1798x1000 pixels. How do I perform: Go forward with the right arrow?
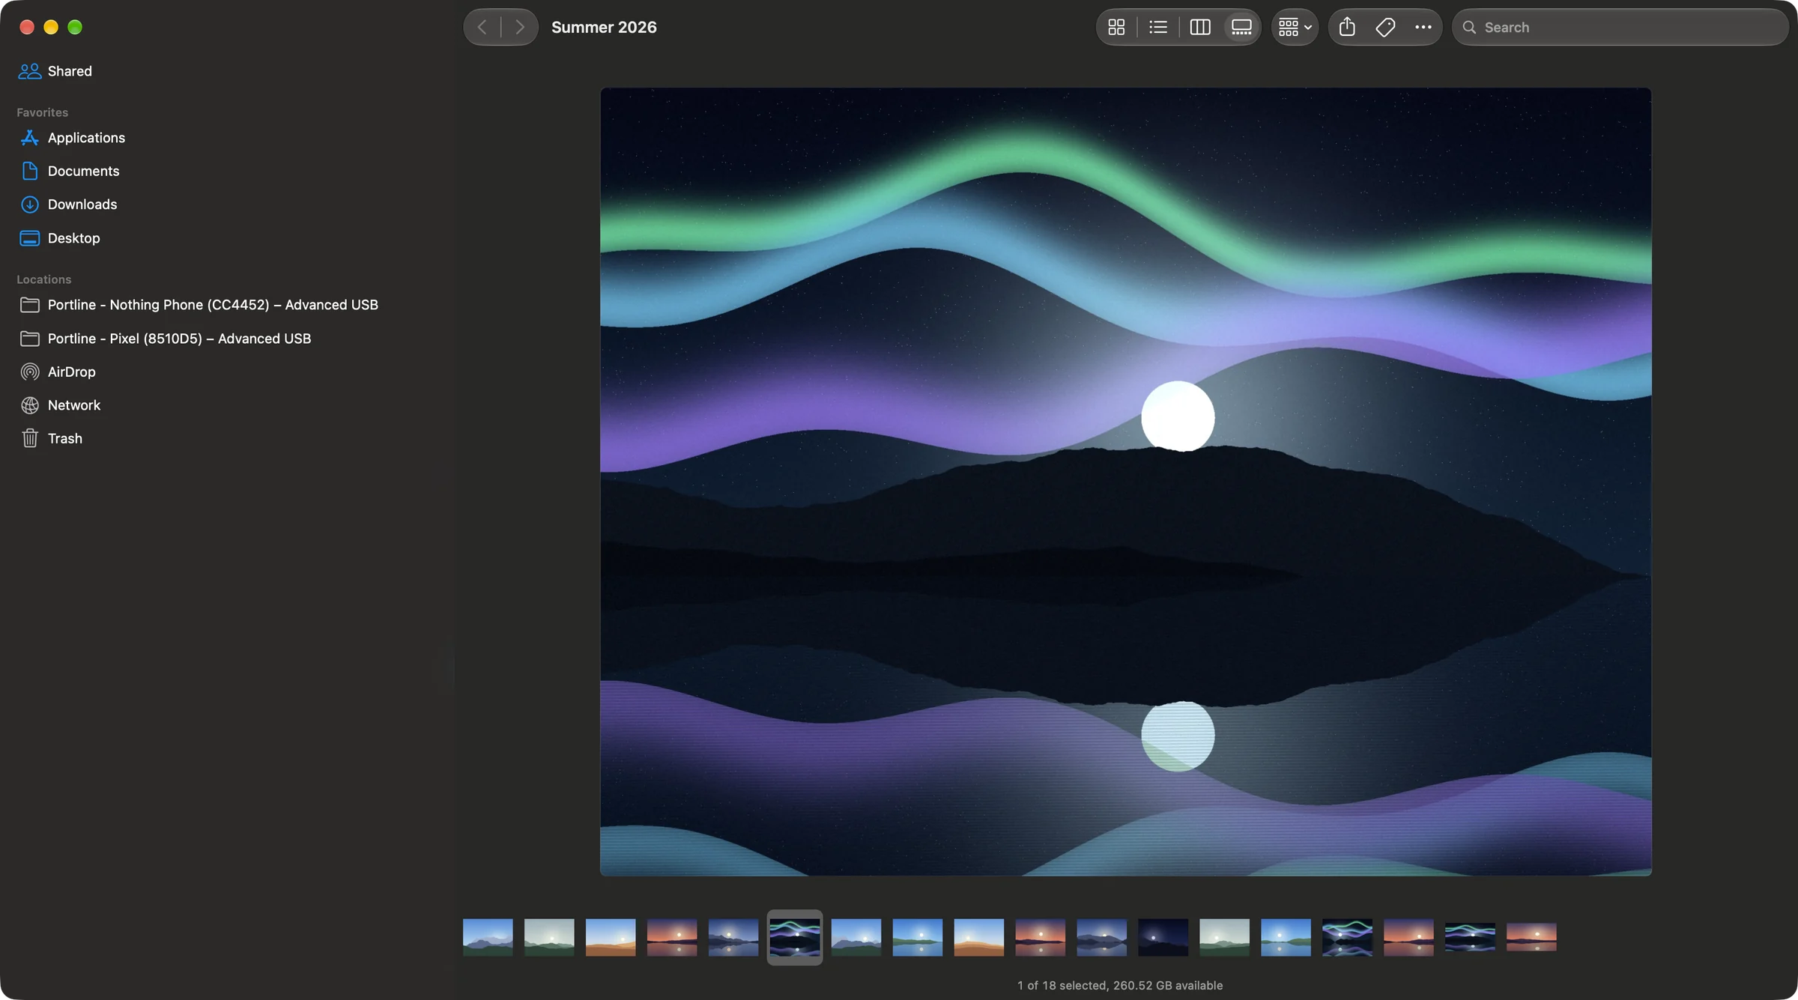pyautogui.click(x=520, y=28)
